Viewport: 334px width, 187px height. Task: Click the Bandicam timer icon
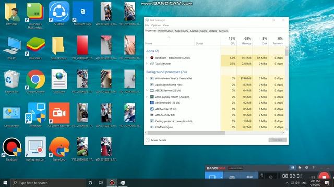tap(271, 177)
